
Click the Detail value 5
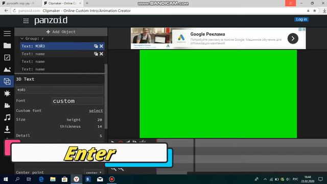point(101,135)
